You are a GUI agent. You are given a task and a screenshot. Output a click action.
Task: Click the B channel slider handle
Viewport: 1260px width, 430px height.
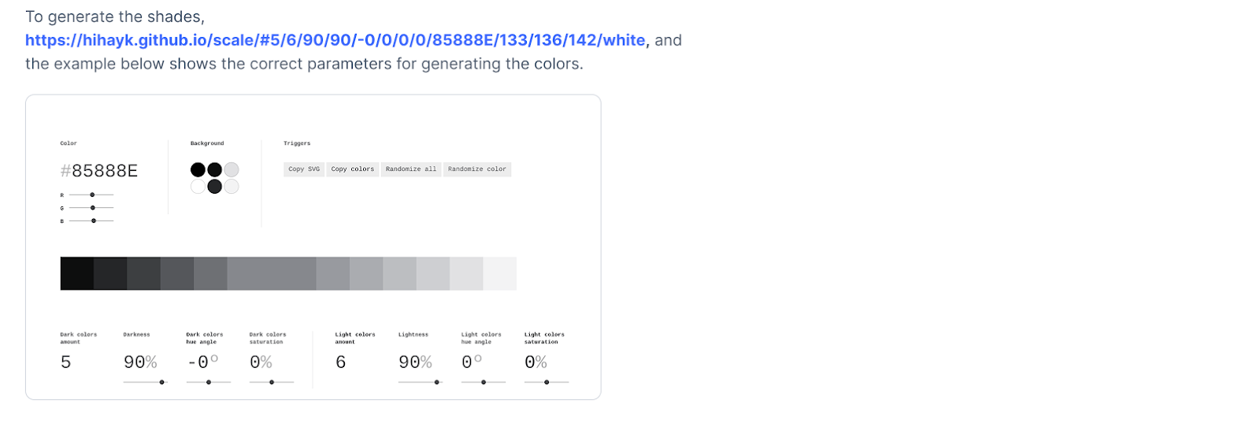pos(94,221)
